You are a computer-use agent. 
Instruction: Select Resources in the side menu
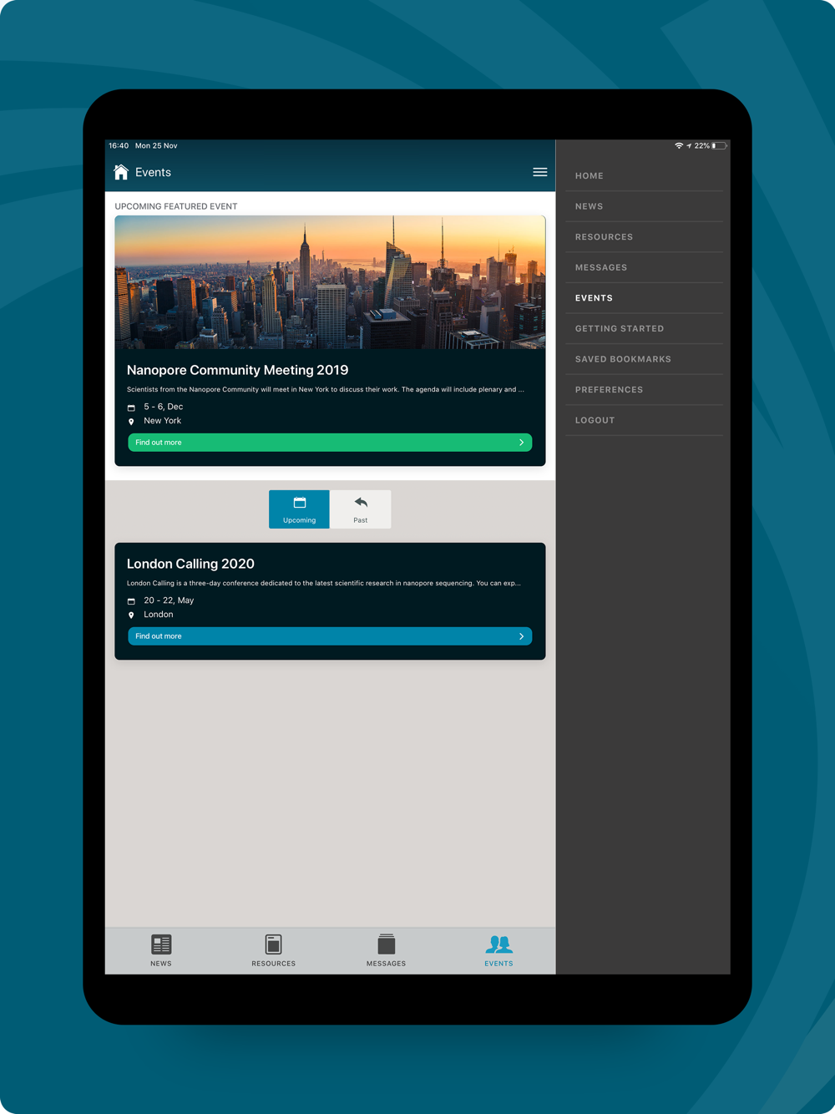[644, 237]
